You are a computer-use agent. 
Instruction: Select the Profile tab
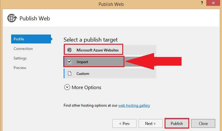(32, 39)
